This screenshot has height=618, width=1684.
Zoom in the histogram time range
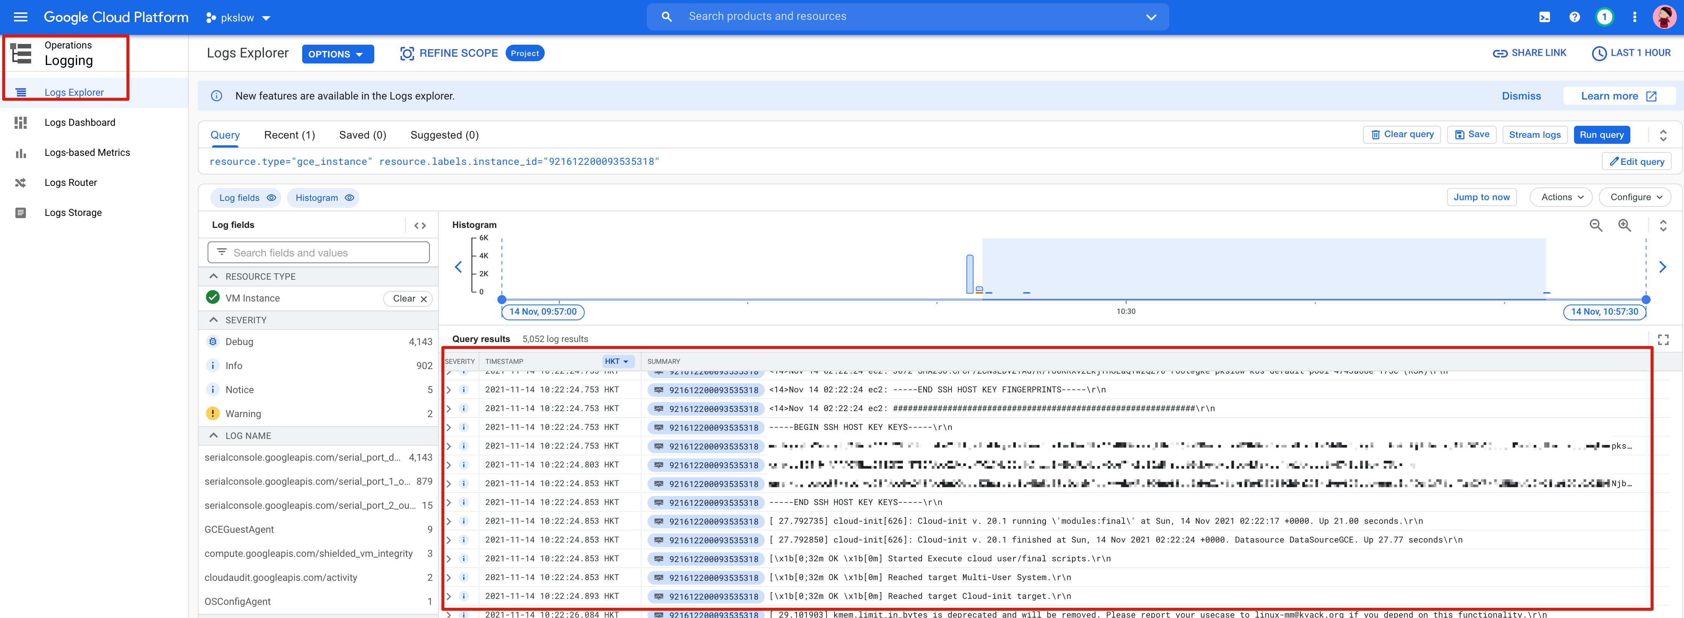(1624, 225)
